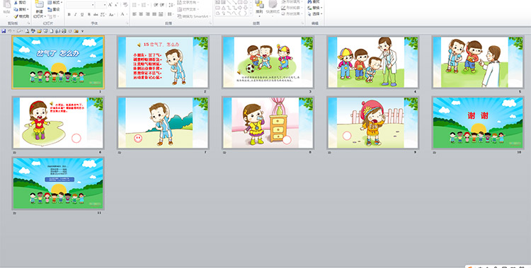The image size is (531, 268).
Task: Toggle Underline formatting
Action: 82,15
